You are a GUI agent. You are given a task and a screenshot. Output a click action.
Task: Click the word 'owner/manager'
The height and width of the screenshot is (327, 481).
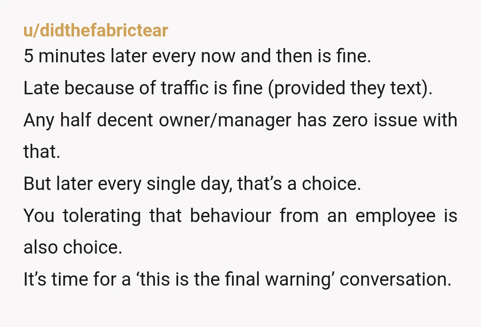225,120
